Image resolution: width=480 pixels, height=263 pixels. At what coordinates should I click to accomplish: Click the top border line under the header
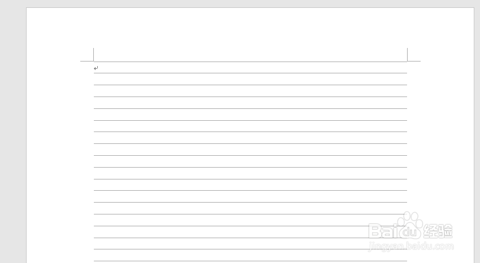point(250,62)
